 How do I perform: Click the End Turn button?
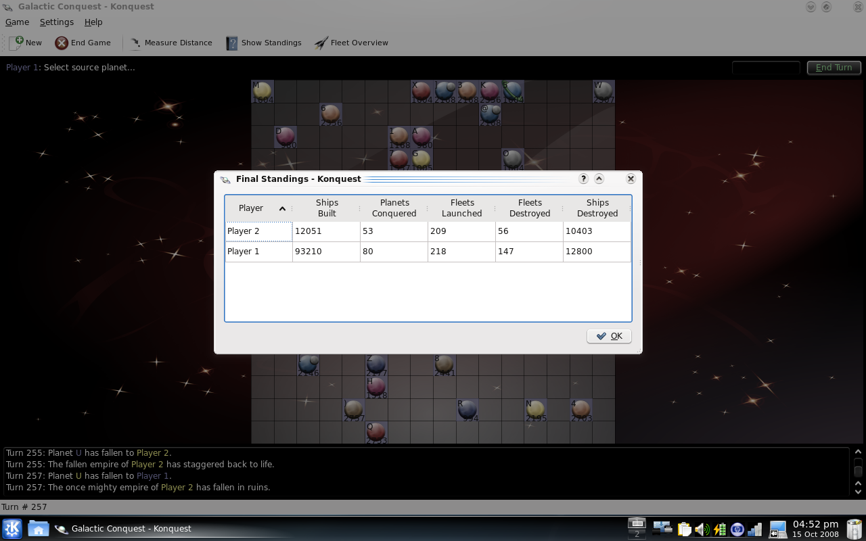tap(834, 68)
